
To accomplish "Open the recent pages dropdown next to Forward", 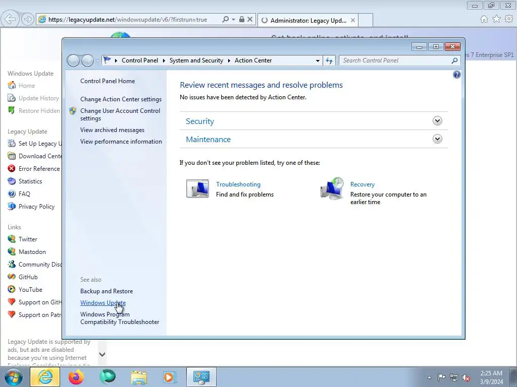I will tap(97, 61).
